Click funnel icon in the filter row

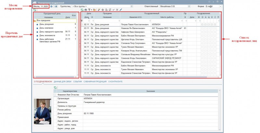click(x=82, y=21)
